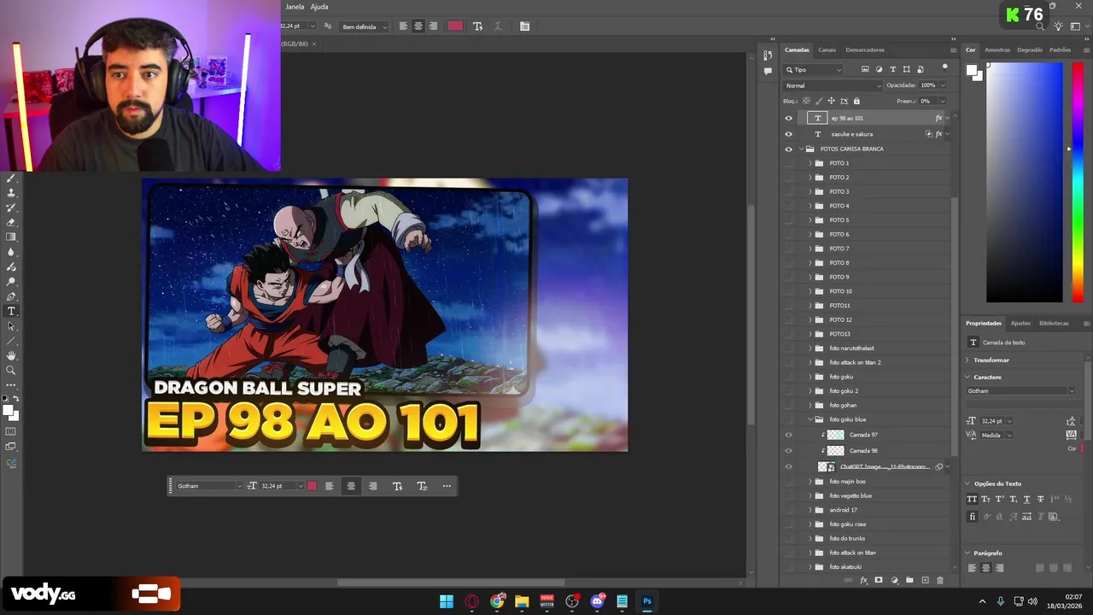Choose the Eraser tool in the toolbar

point(11,222)
